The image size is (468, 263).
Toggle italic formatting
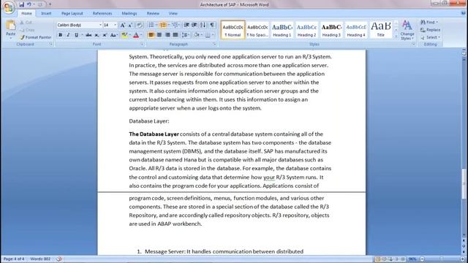[68, 35]
